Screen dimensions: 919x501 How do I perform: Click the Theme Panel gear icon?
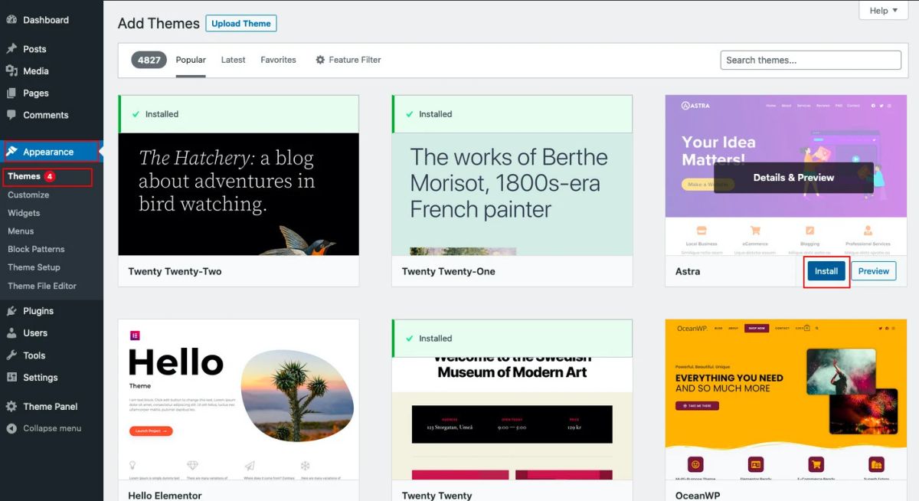11,407
